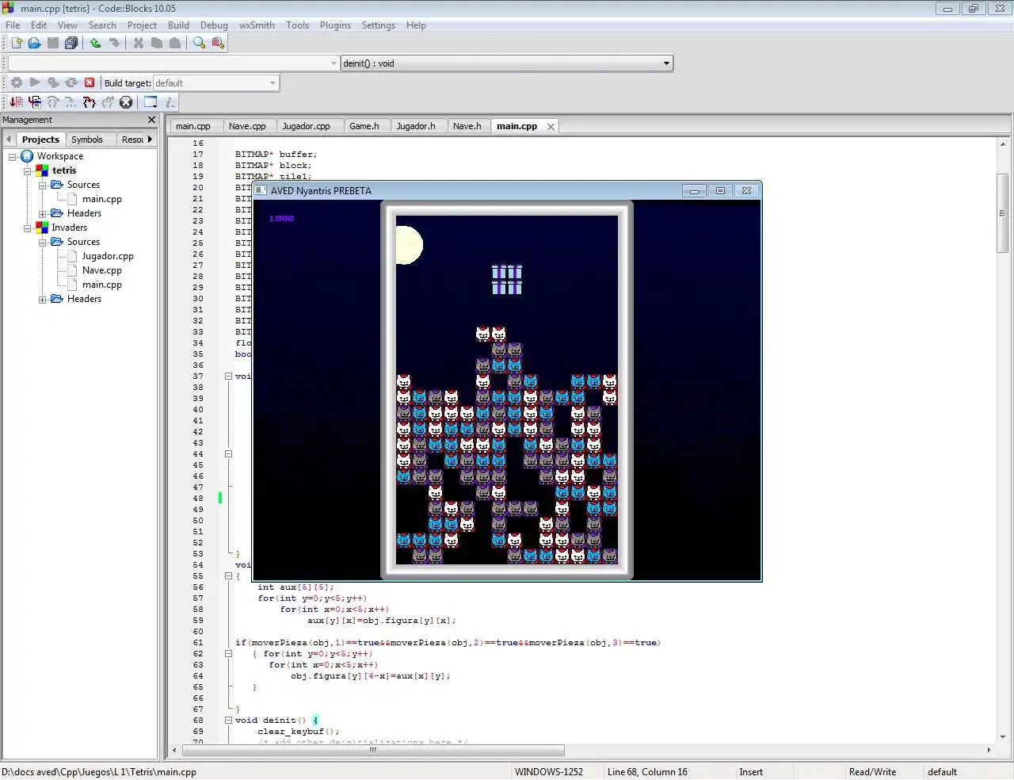Collapse the Sources folder under Invaders
Viewport: 1014px width, 780px height.
click(43, 243)
